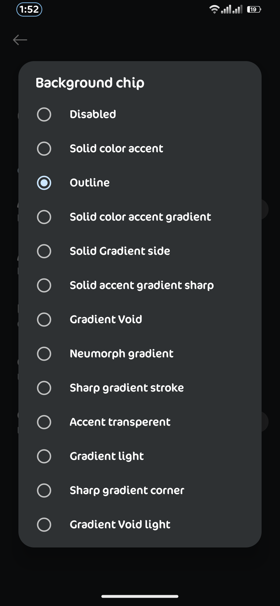Choose Solid Gradient side option

140,251
